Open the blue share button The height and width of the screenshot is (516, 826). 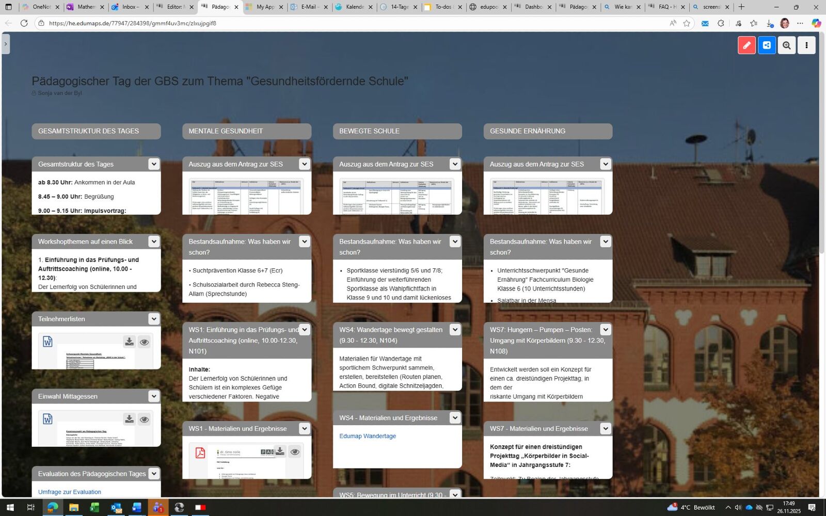point(767,45)
